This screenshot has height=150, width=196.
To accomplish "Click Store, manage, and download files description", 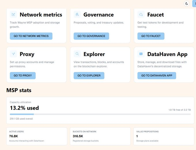I will click(x=162, y=64).
